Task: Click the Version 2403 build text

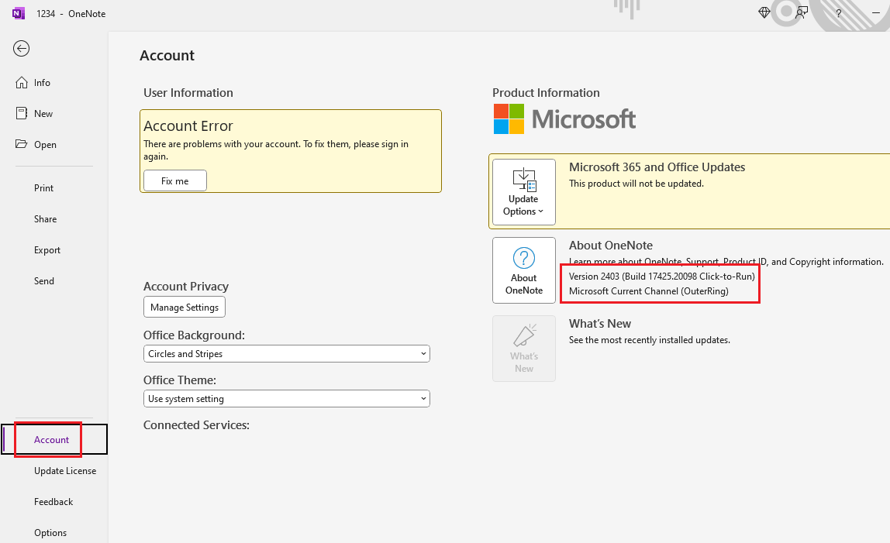Action: click(662, 277)
